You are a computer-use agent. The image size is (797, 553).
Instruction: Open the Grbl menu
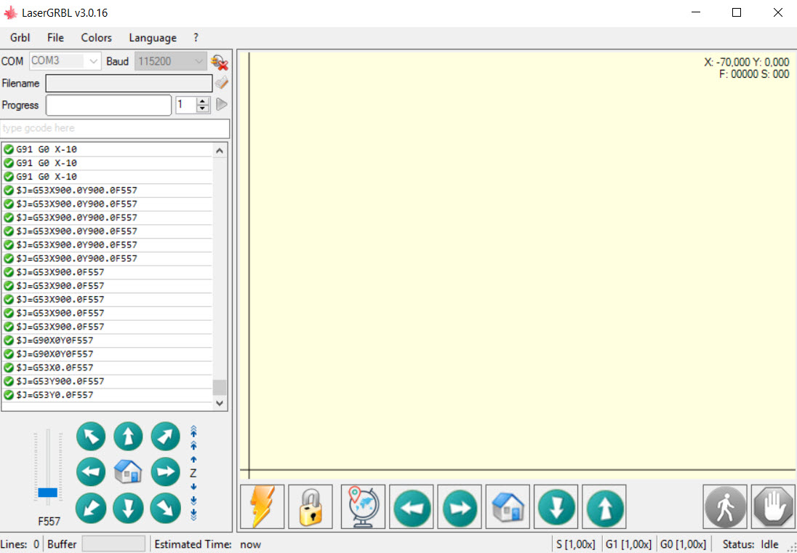coord(20,38)
